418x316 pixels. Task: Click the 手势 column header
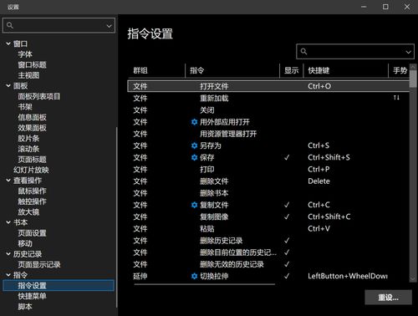(x=400, y=70)
